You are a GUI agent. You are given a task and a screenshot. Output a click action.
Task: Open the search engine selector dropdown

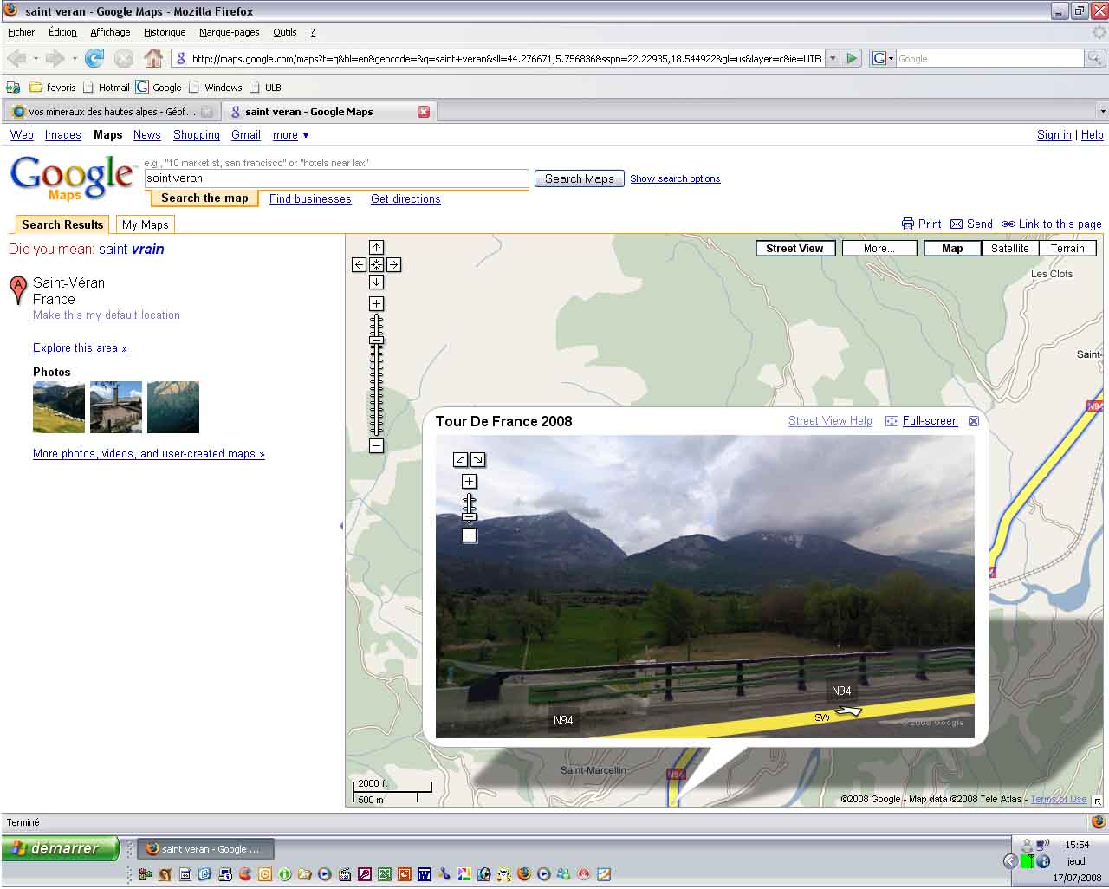tap(883, 58)
